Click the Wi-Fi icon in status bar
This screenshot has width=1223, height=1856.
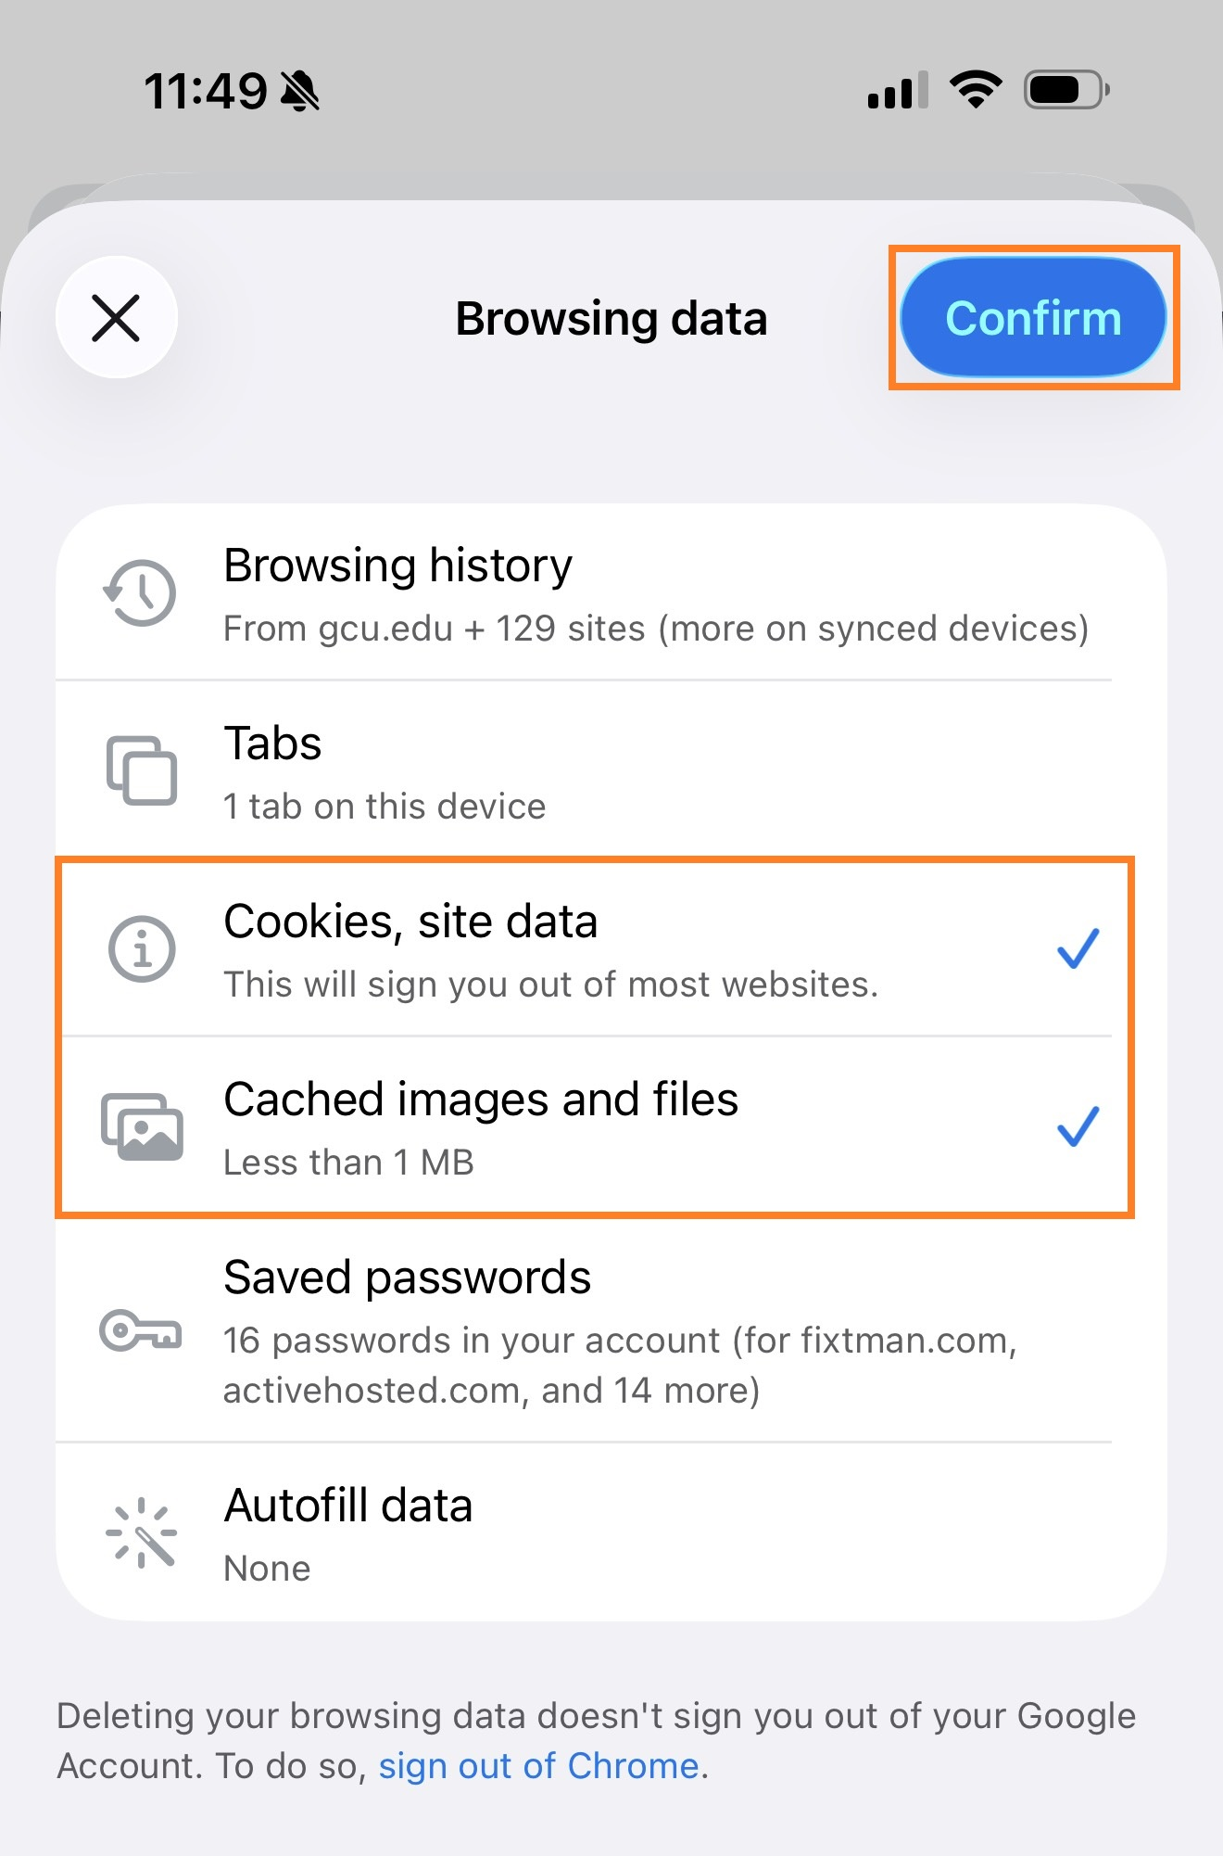click(973, 88)
